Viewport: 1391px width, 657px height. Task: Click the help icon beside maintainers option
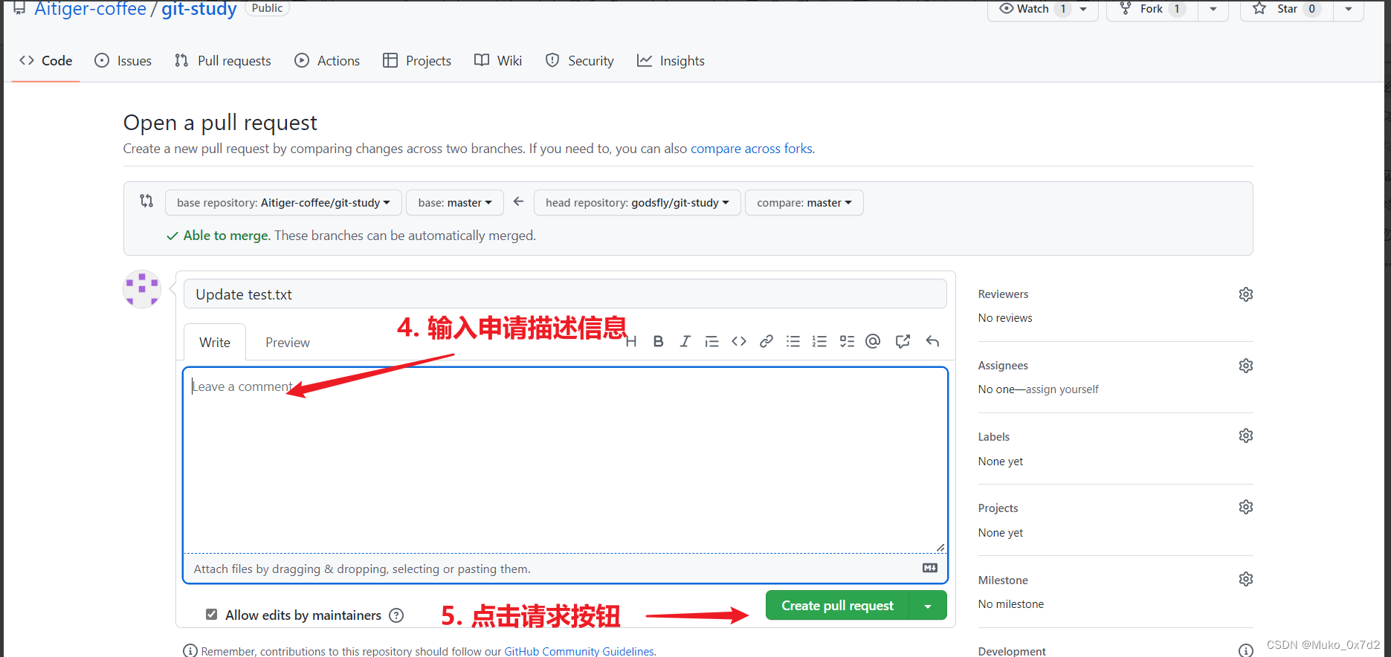coord(397,615)
